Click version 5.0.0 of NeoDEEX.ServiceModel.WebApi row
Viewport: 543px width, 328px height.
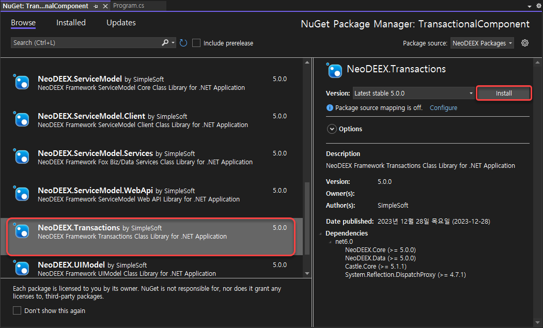tap(280, 191)
